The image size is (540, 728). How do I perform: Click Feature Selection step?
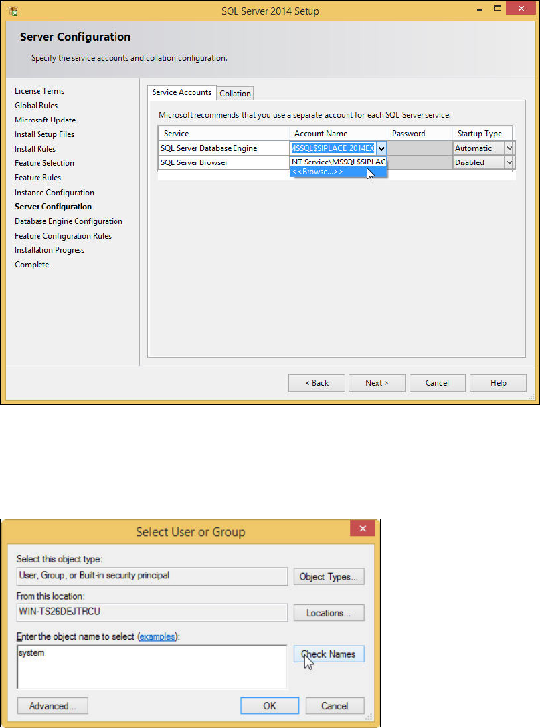pyautogui.click(x=45, y=163)
